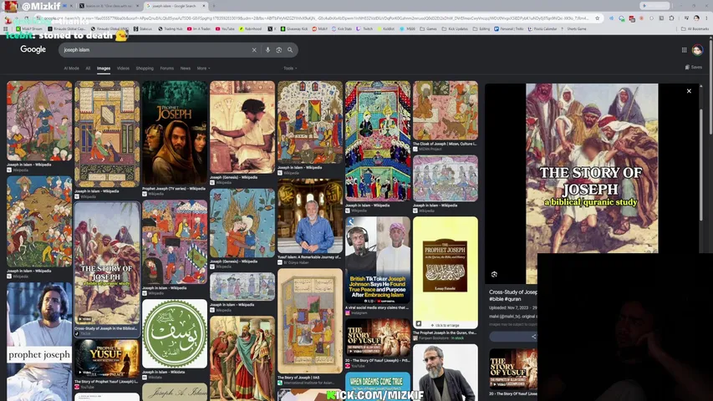Start voice search with microphone icon
Viewport: 713px width, 401px height.
[267, 50]
